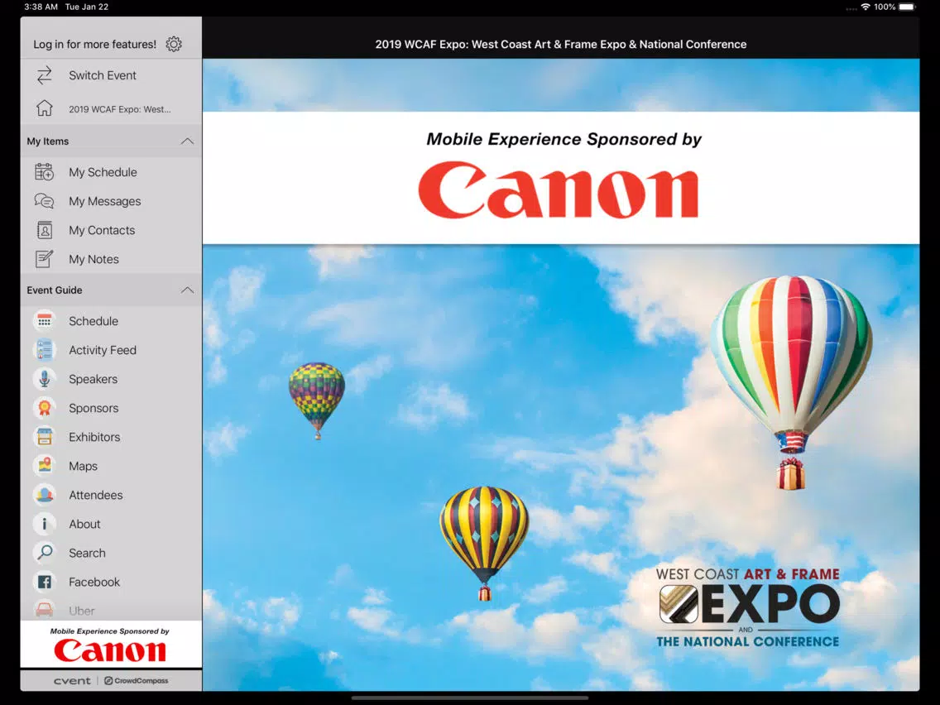The height and width of the screenshot is (705, 940).
Task: Open the Speakers list
Action: point(111,379)
